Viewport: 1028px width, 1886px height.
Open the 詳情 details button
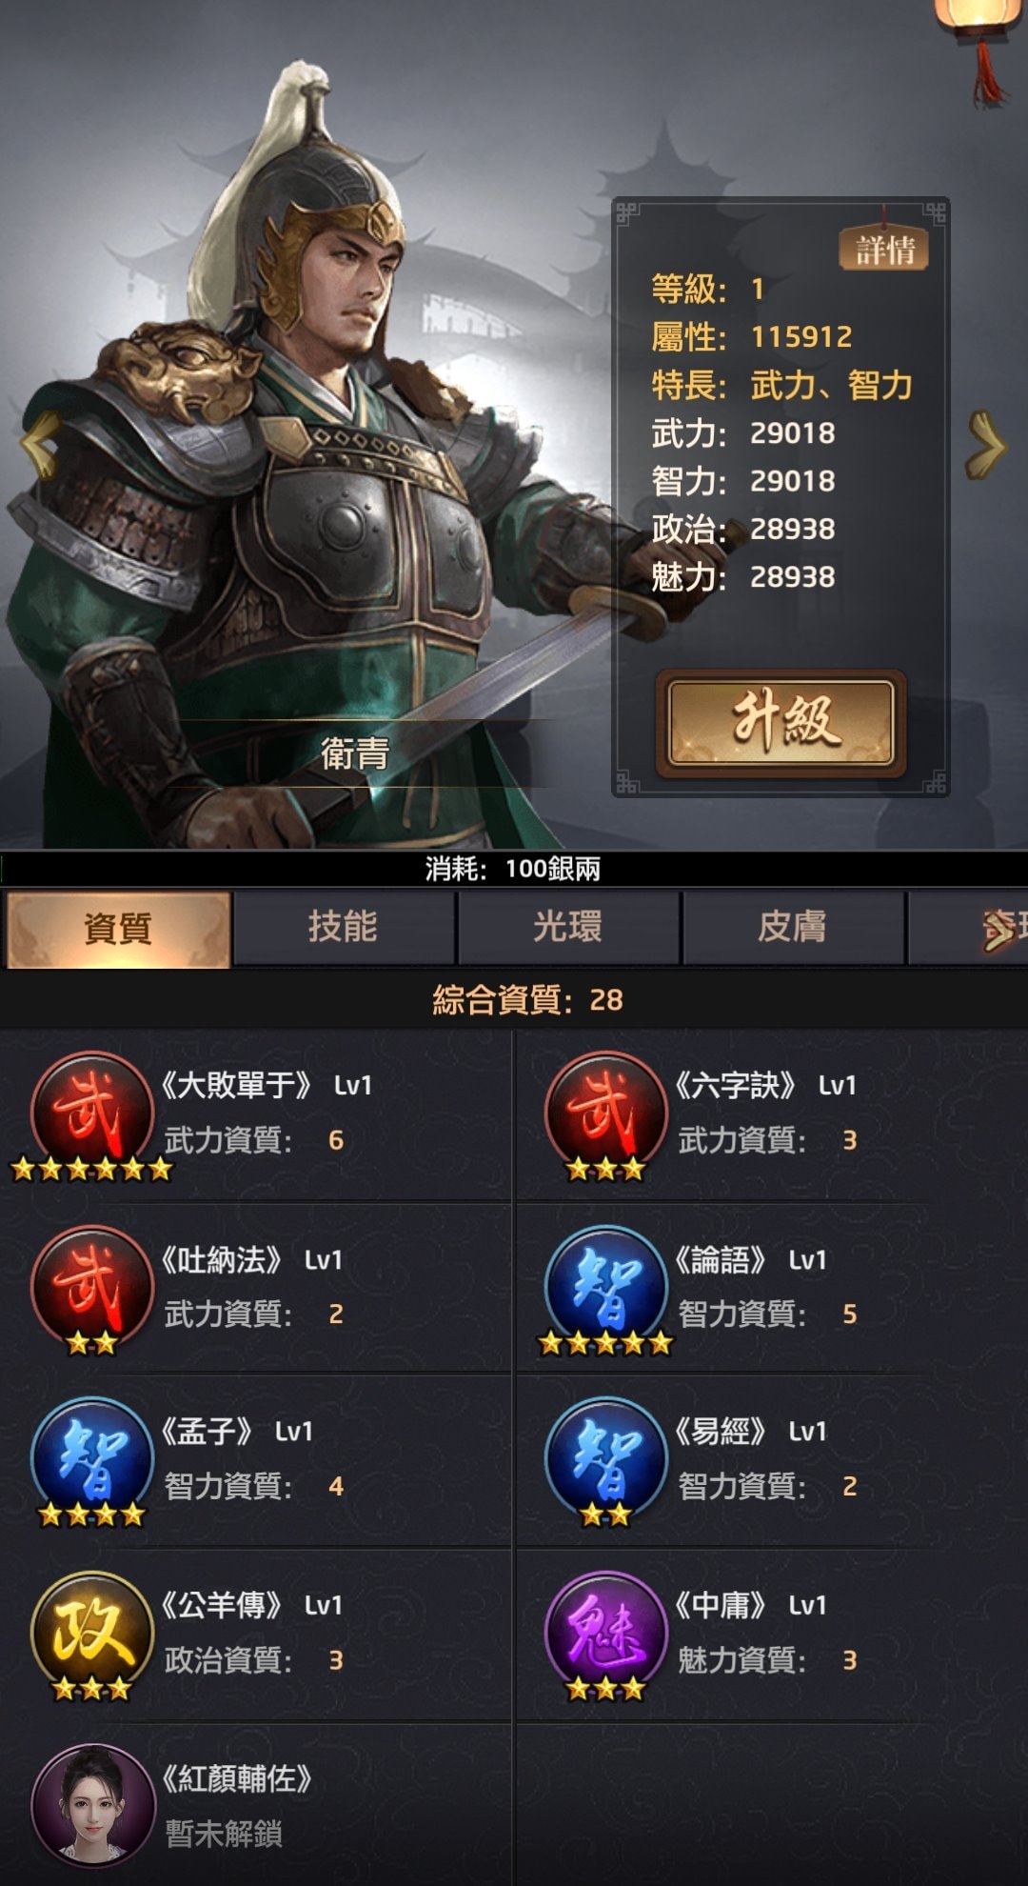(883, 250)
